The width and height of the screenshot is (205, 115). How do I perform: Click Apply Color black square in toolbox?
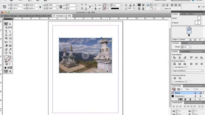pyautogui.click(x=5, y=68)
